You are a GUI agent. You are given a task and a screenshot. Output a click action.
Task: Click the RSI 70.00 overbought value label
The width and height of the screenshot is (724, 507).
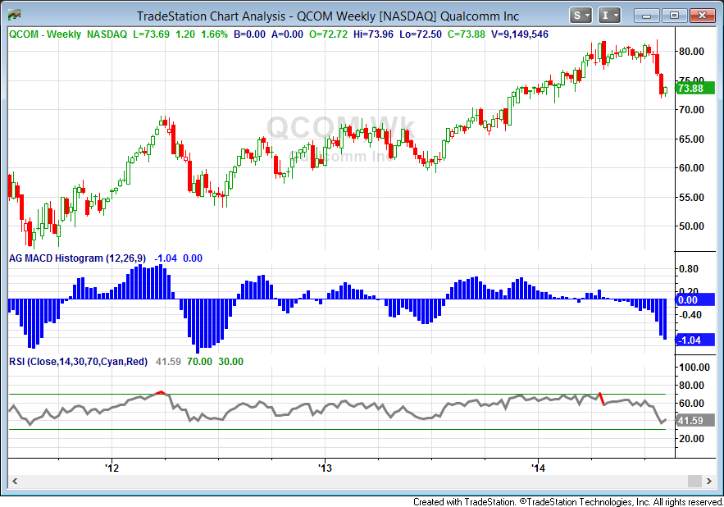(199, 362)
